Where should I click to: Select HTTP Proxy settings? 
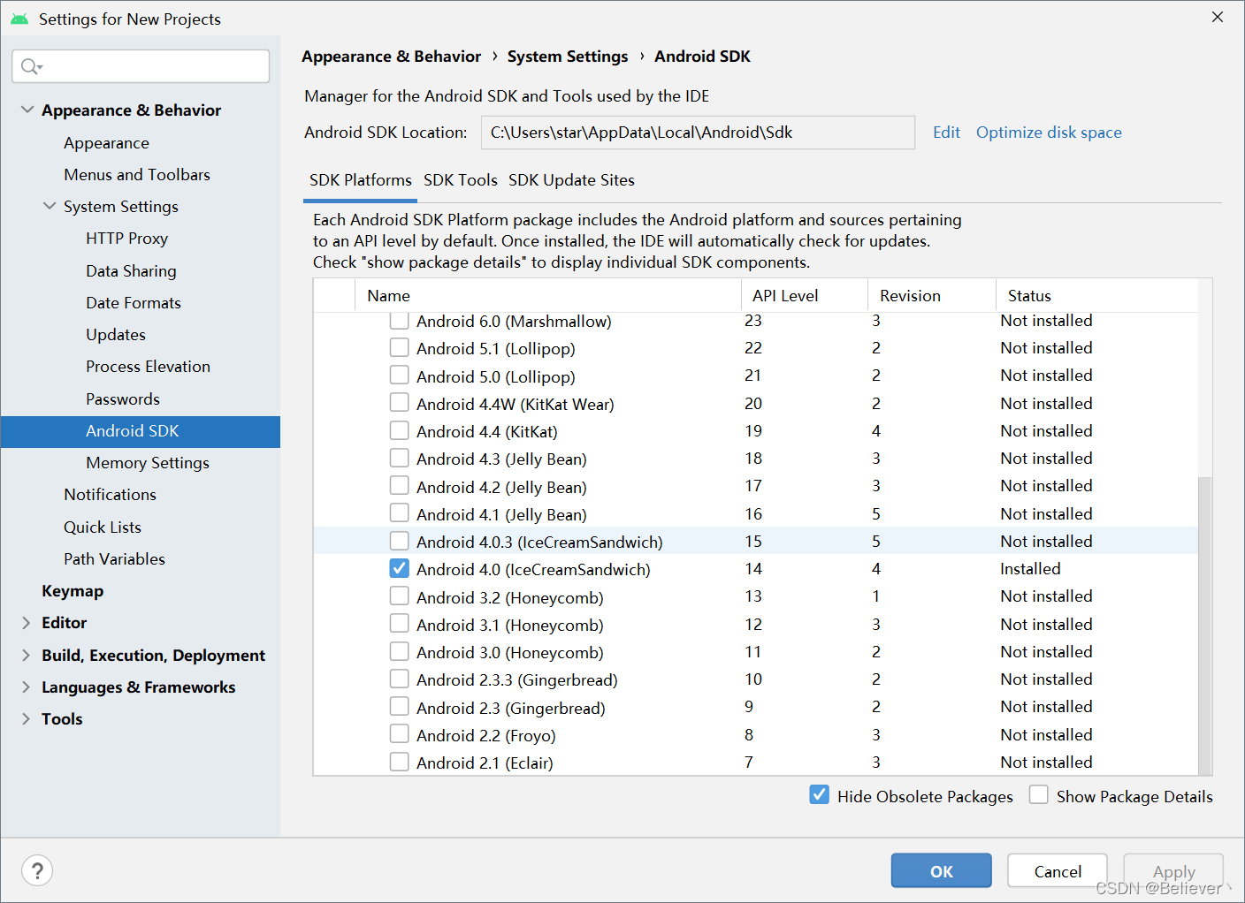(126, 239)
